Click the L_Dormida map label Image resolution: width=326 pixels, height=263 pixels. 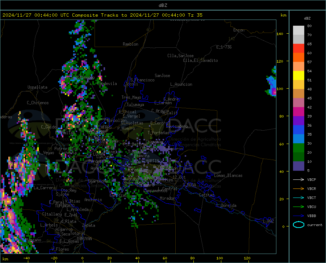click(226, 205)
